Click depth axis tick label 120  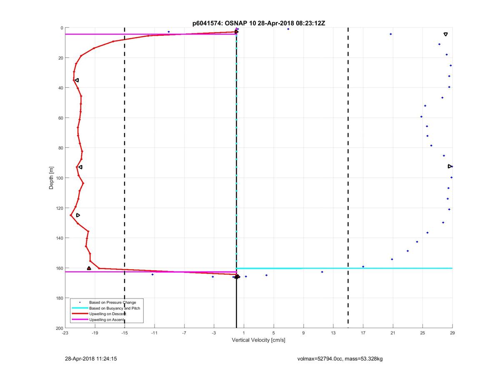tap(59, 208)
